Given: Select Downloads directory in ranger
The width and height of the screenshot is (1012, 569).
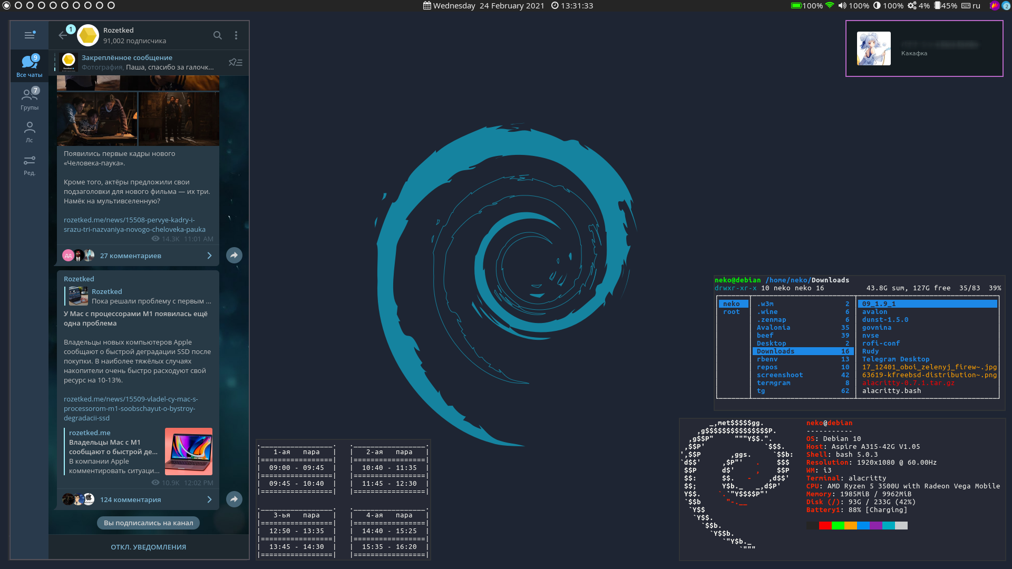Looking at the screenshot, I should [803, 351].
